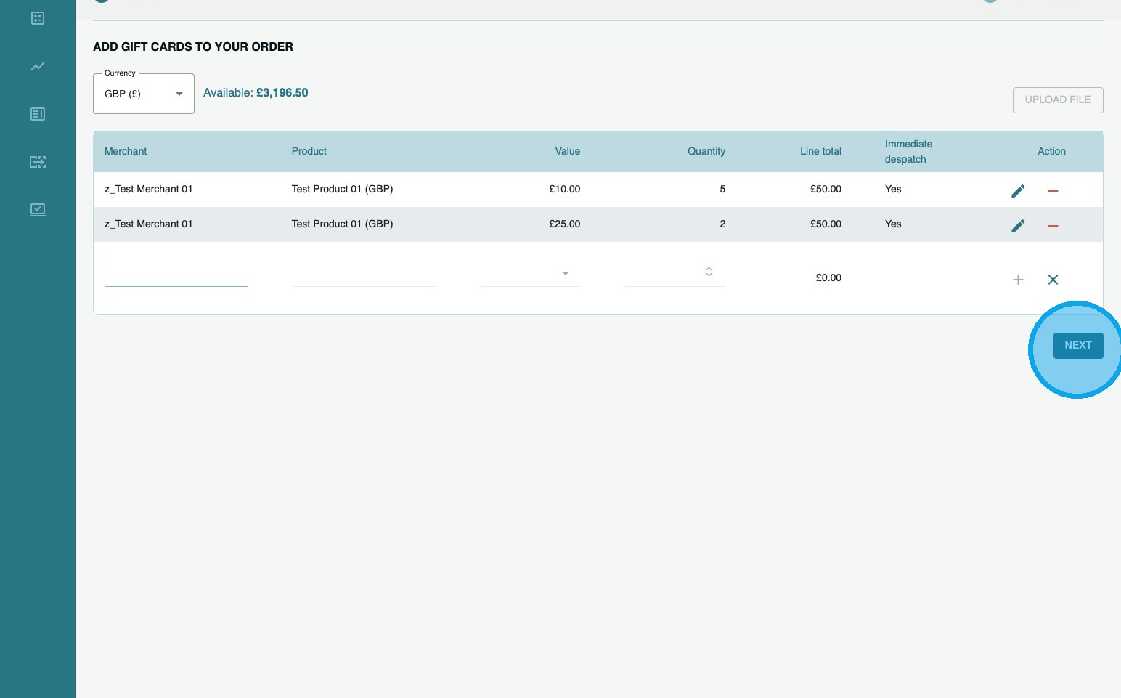Click Yes despatch cell in the £25.00 row
Viewport: 1121px width, 698px height.
pos(893,224)
